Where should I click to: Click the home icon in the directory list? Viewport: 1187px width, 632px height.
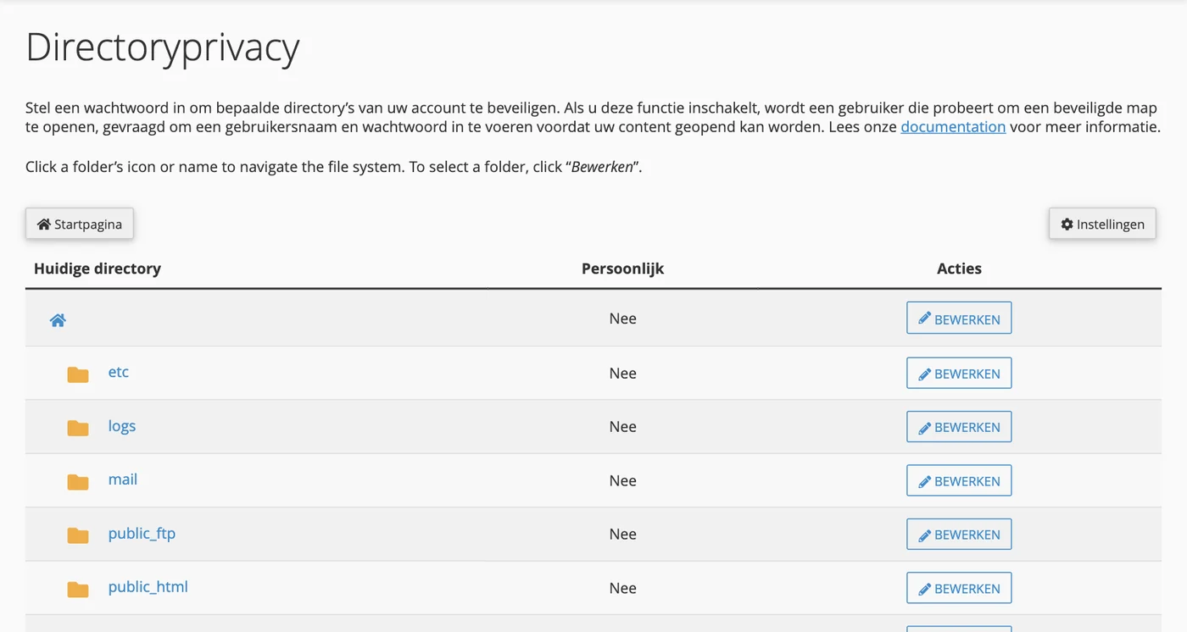pyautogui.click(x=58, y=320)
